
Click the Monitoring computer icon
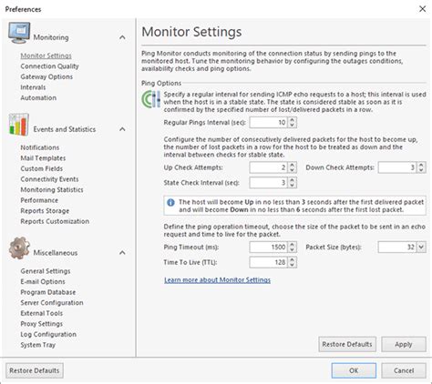pos(19,34)
